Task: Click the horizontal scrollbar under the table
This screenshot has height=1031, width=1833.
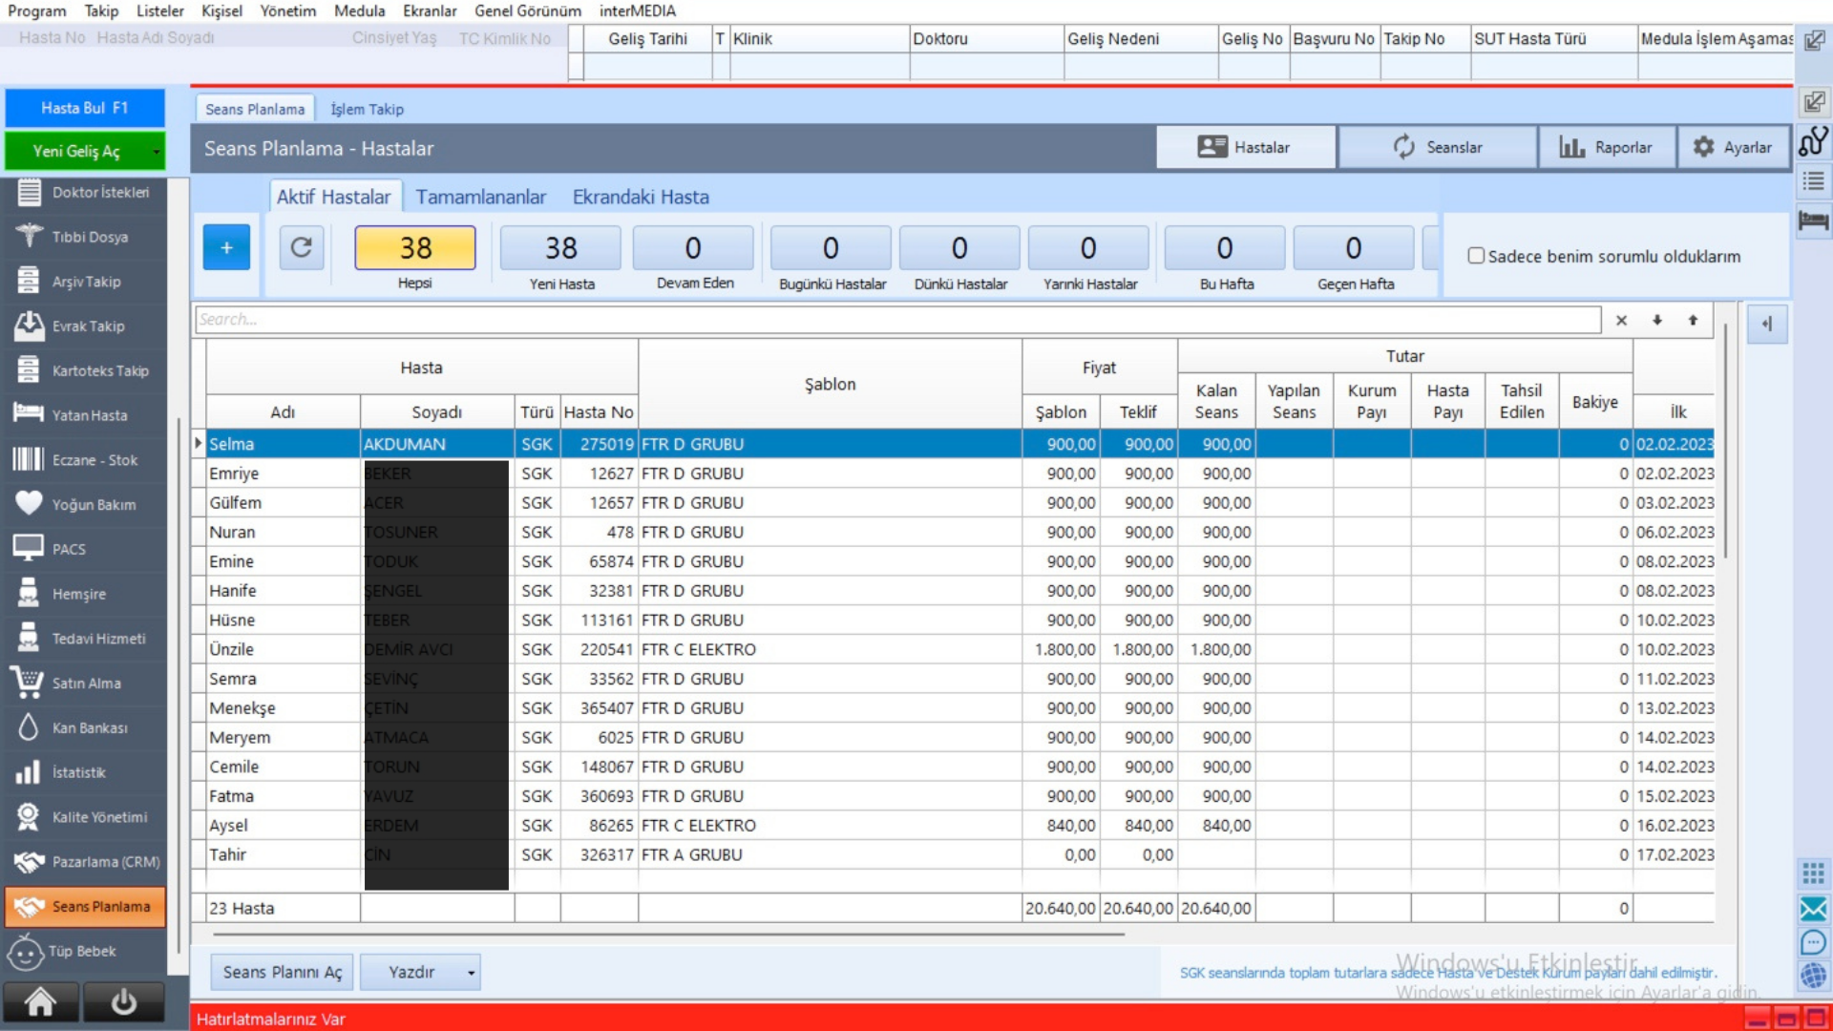Action: [x=668, y=934]
